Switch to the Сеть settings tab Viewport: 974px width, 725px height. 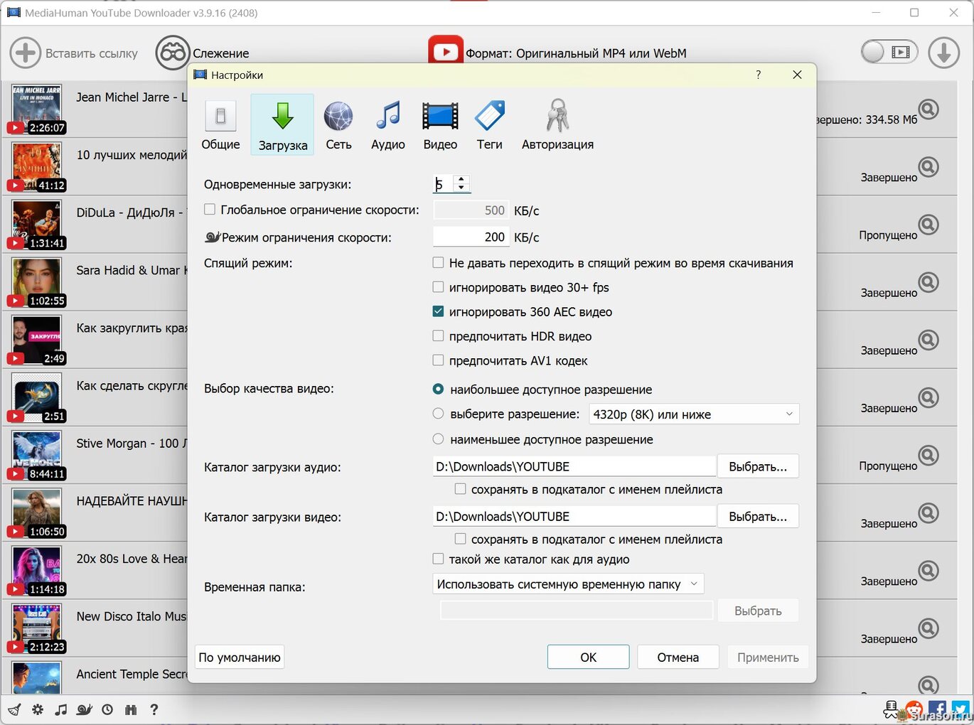tap(338, 125)
